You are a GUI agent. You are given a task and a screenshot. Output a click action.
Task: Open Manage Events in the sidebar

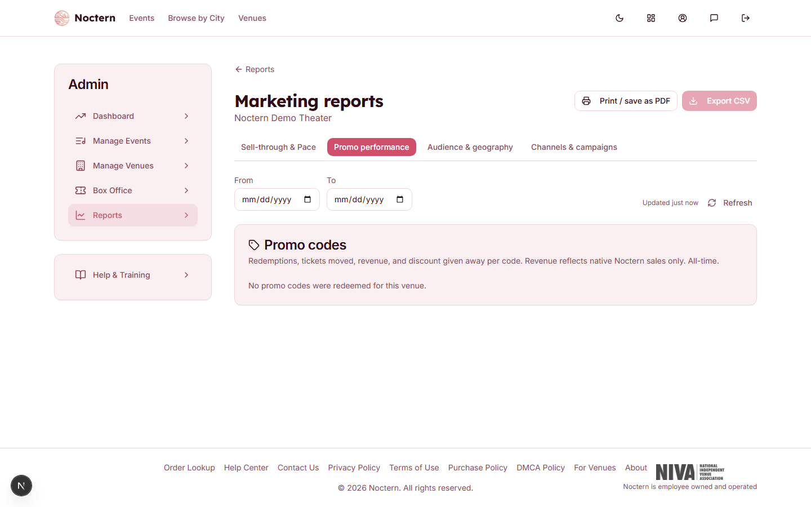(133, 141)
